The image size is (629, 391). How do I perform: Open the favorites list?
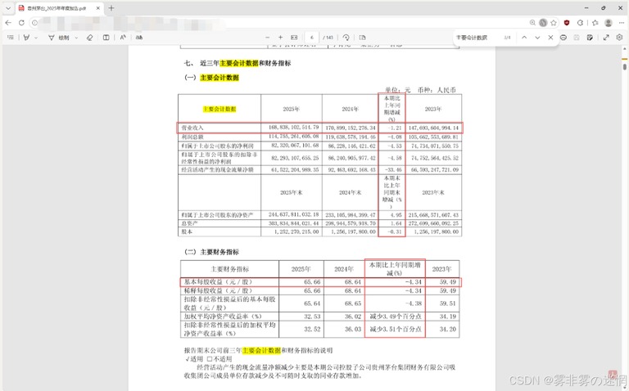[595, 23]
